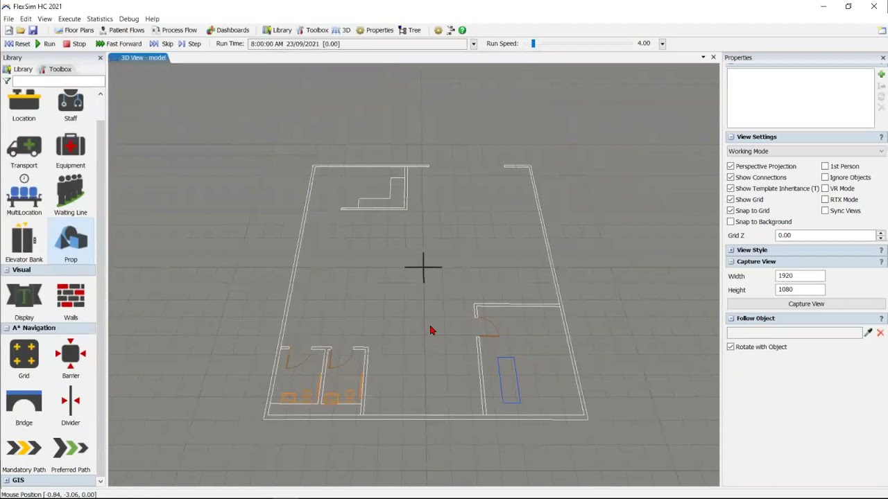Viewport: 888px width, 499px height.
Task: Open the Run Time dropdown arrow
Action: [473, 44]
